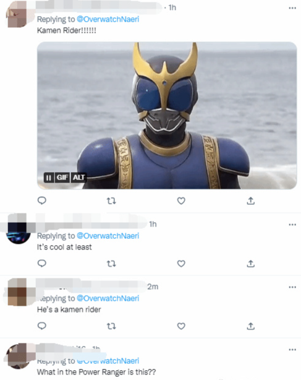The height and width of the screenshot is (380, 301).
Task: Reply to the Kamen Rider GIF tweet
Action: pos(42,201)
